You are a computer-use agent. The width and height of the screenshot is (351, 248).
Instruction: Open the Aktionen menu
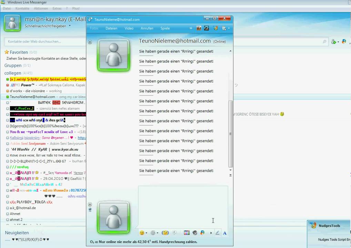[x=41, y=8]
